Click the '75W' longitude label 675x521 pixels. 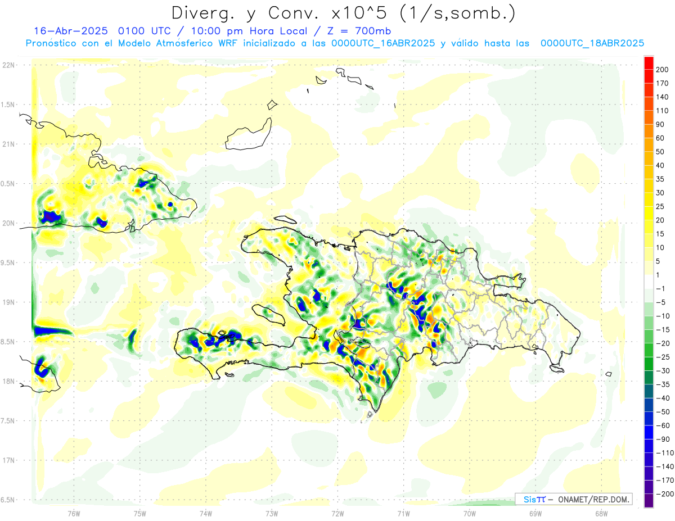pos(139,514)
